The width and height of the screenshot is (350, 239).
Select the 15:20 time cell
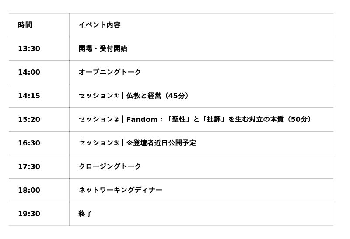coord(29,119)
